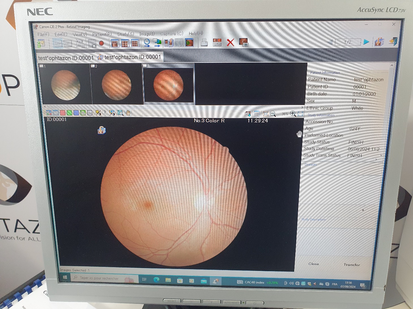Apply the green channel filter swatch
This screenshot has height=309, width=413.
pyautogui.click(x=69, y=113)
